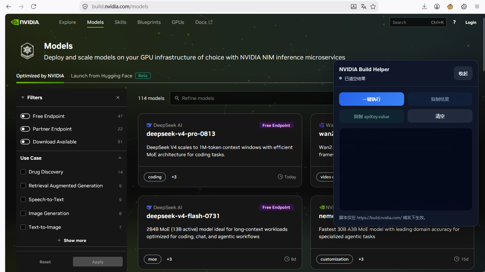The height and width of the screenshot is (272, 485).
Task: Open the browser hamburger menu
Action: point(477,7)
